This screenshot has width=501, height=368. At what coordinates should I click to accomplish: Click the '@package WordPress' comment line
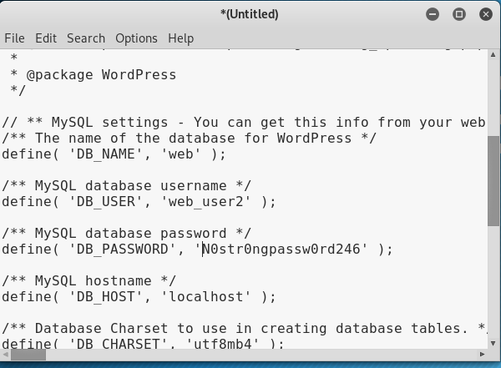pos(94,75)
